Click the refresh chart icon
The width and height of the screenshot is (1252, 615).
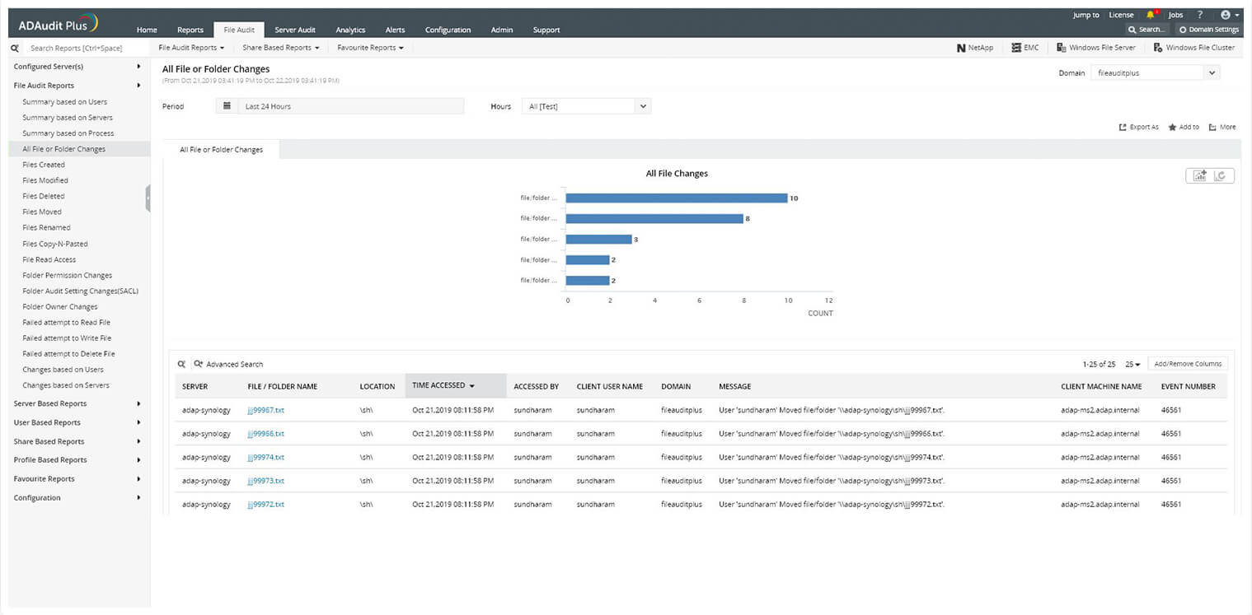[1219, 175]
